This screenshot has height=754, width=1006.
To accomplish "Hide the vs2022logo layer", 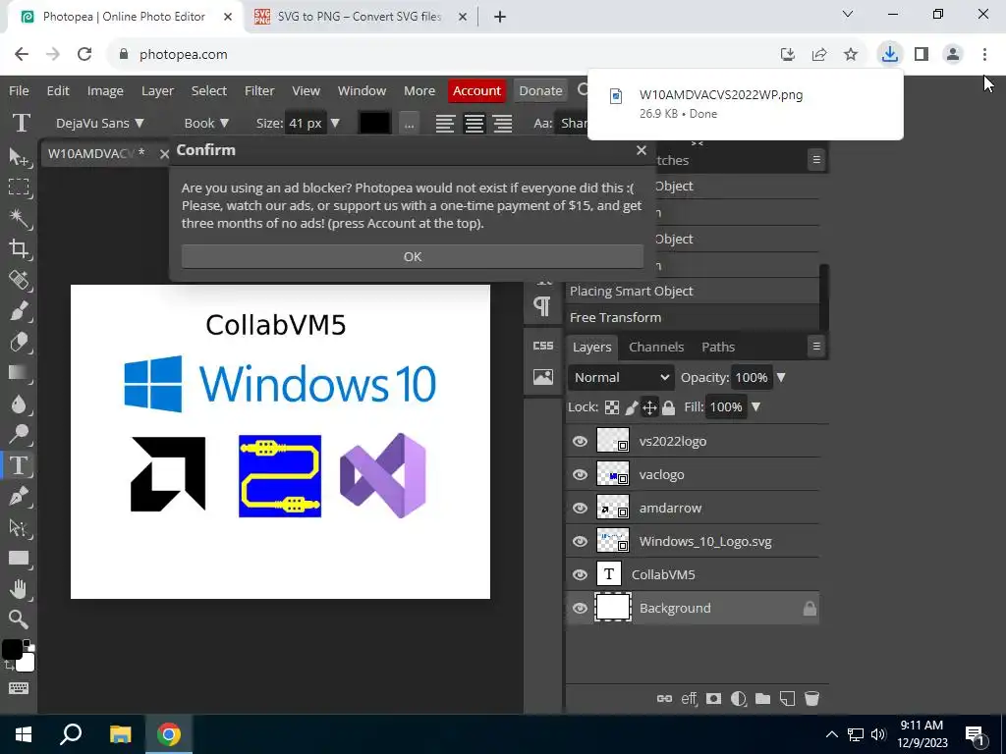I will point(580,441).
